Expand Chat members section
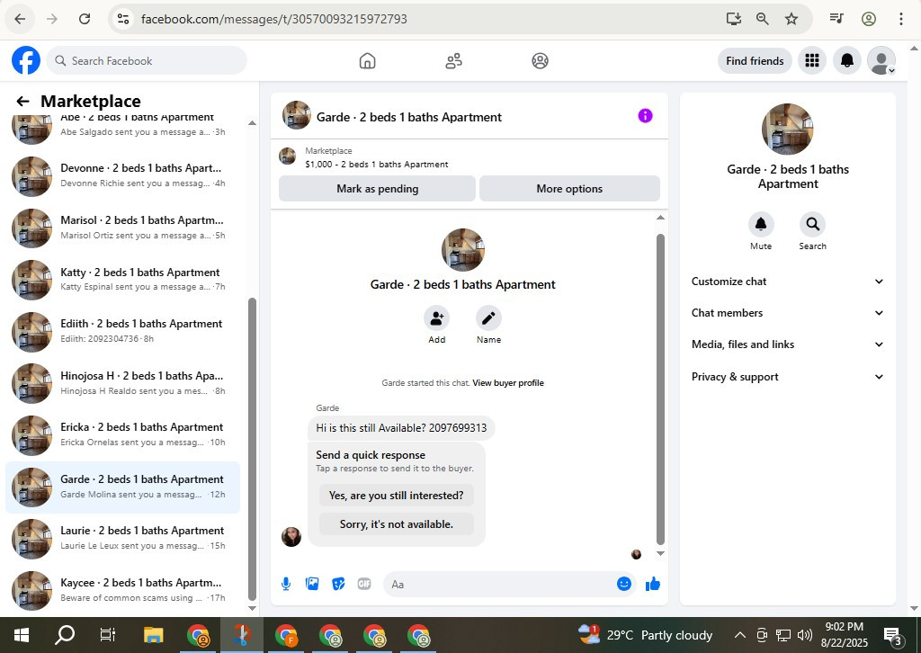This screenshot has height=653, width=921. tap(787, 313)
